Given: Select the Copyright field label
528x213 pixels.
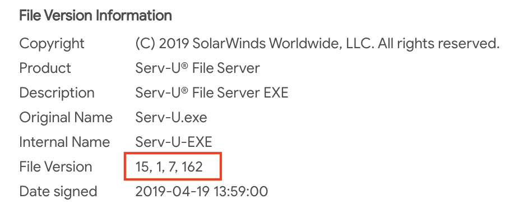Looking at the screenshot, I should 52,44.
